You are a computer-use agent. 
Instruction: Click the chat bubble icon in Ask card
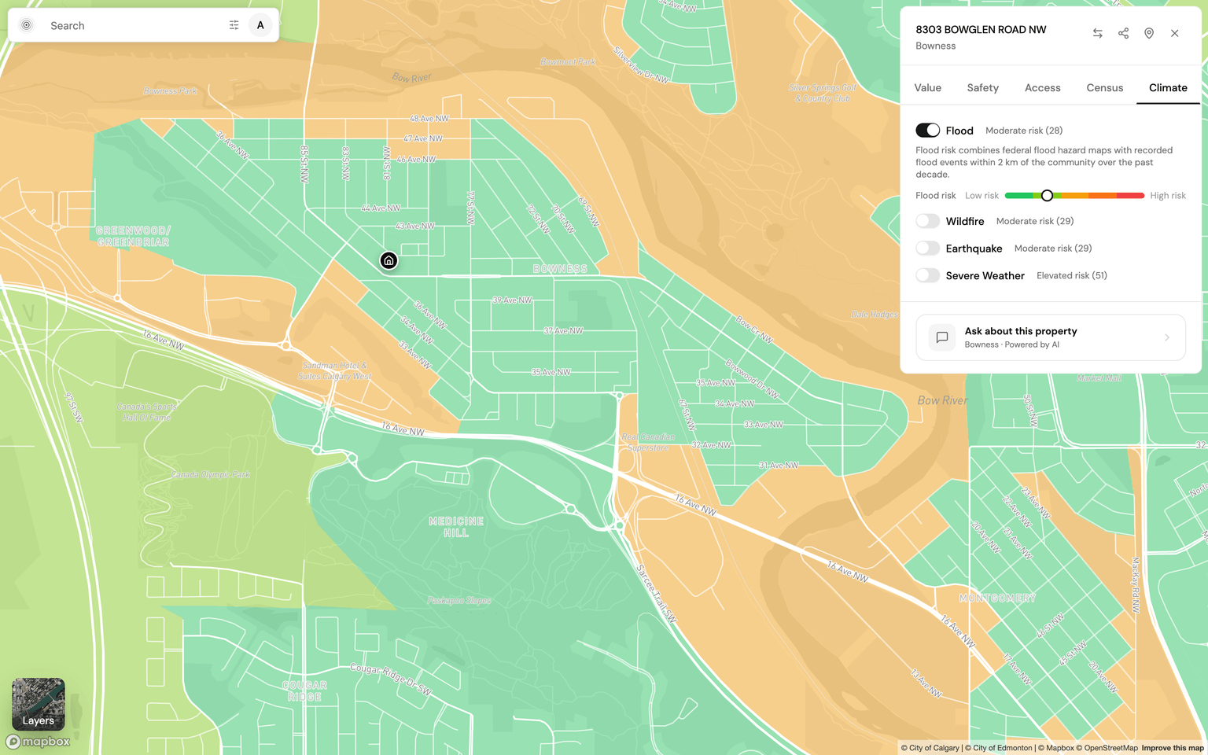[x=941, y=337]
